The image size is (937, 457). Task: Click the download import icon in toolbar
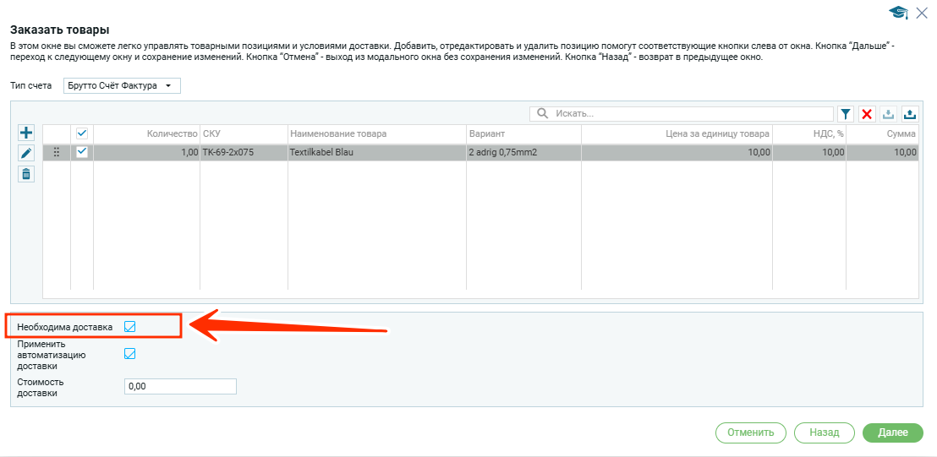coord(888,114)
